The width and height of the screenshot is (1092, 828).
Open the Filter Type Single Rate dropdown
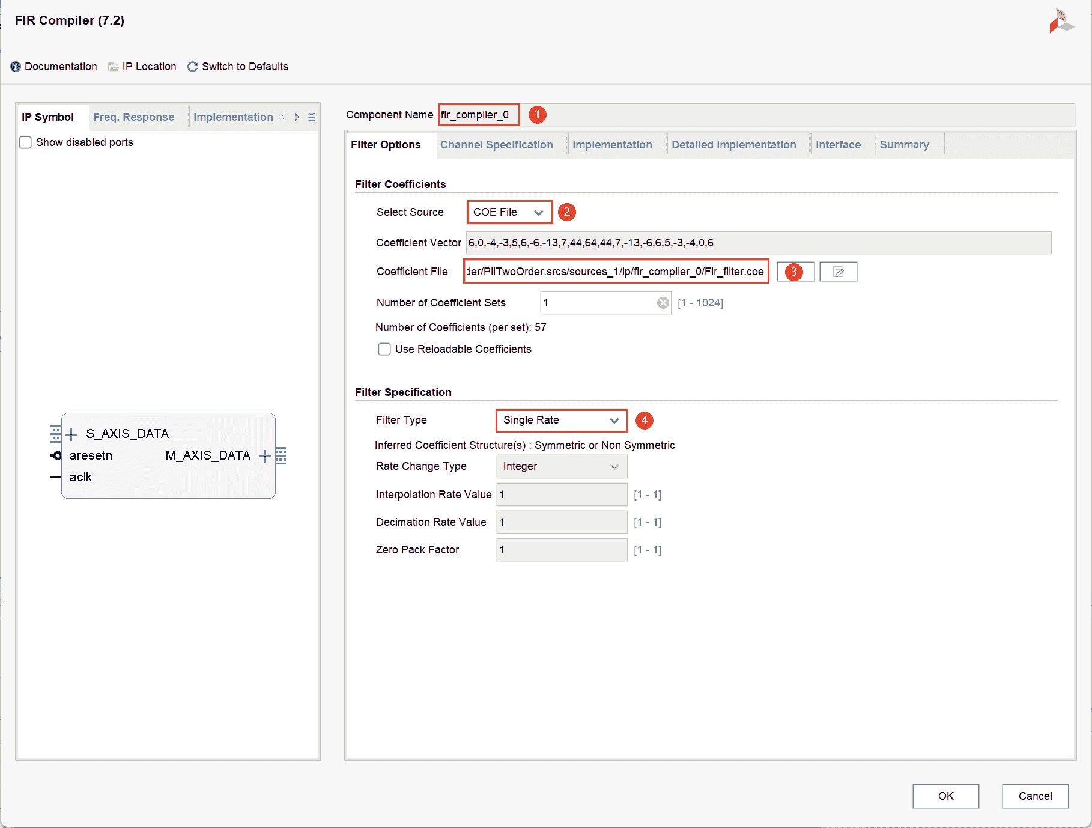561,421
